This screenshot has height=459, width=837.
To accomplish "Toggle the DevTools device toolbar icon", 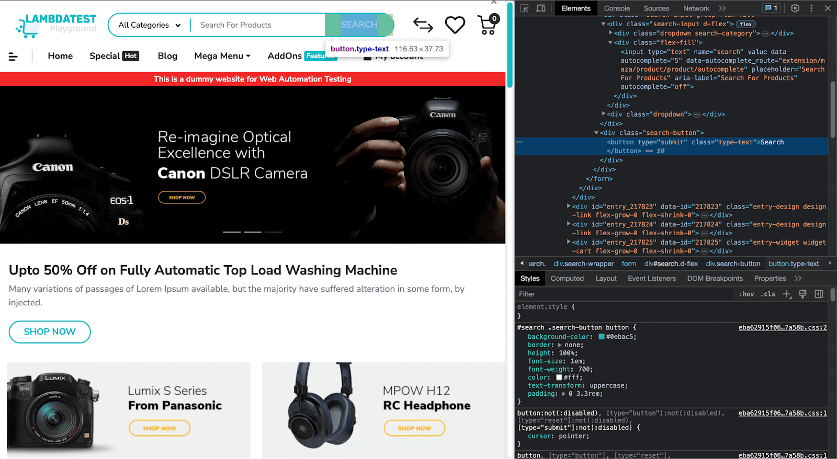I will [541, 8].
